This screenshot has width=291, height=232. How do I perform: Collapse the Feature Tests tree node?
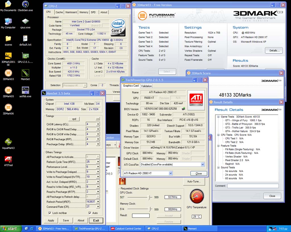pos(219,146)
